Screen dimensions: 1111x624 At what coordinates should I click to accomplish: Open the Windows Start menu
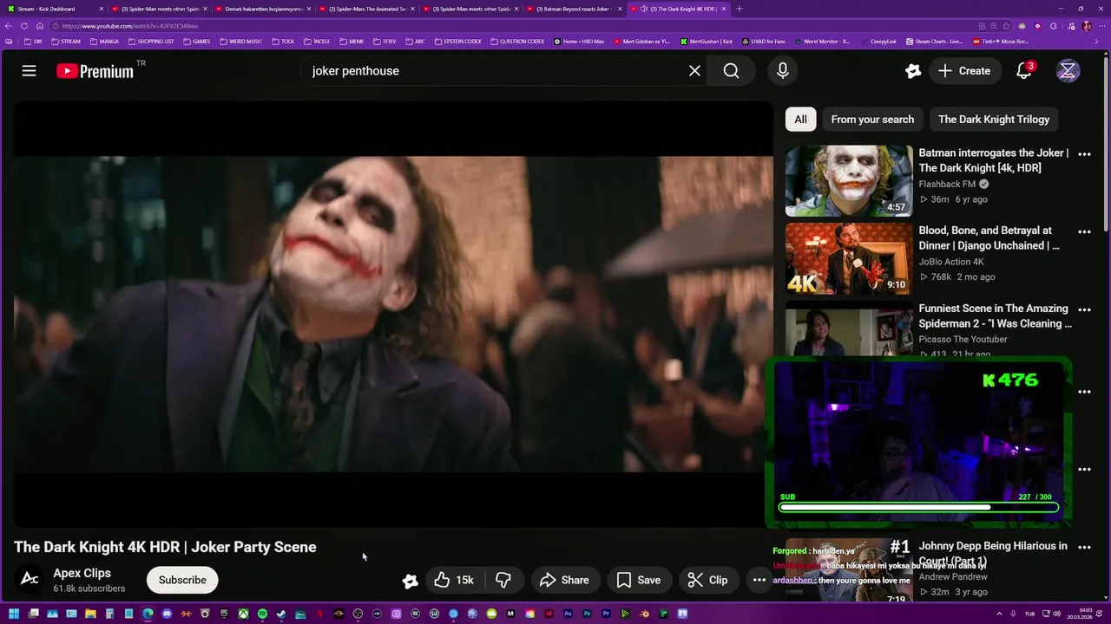click(14, 614)
